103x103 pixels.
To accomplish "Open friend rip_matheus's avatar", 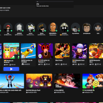I will pyautogui.click(x=75, y=27).
